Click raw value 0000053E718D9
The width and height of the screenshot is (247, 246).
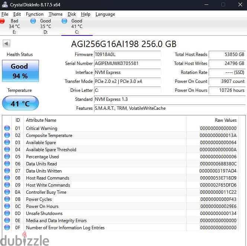point(218,178)
